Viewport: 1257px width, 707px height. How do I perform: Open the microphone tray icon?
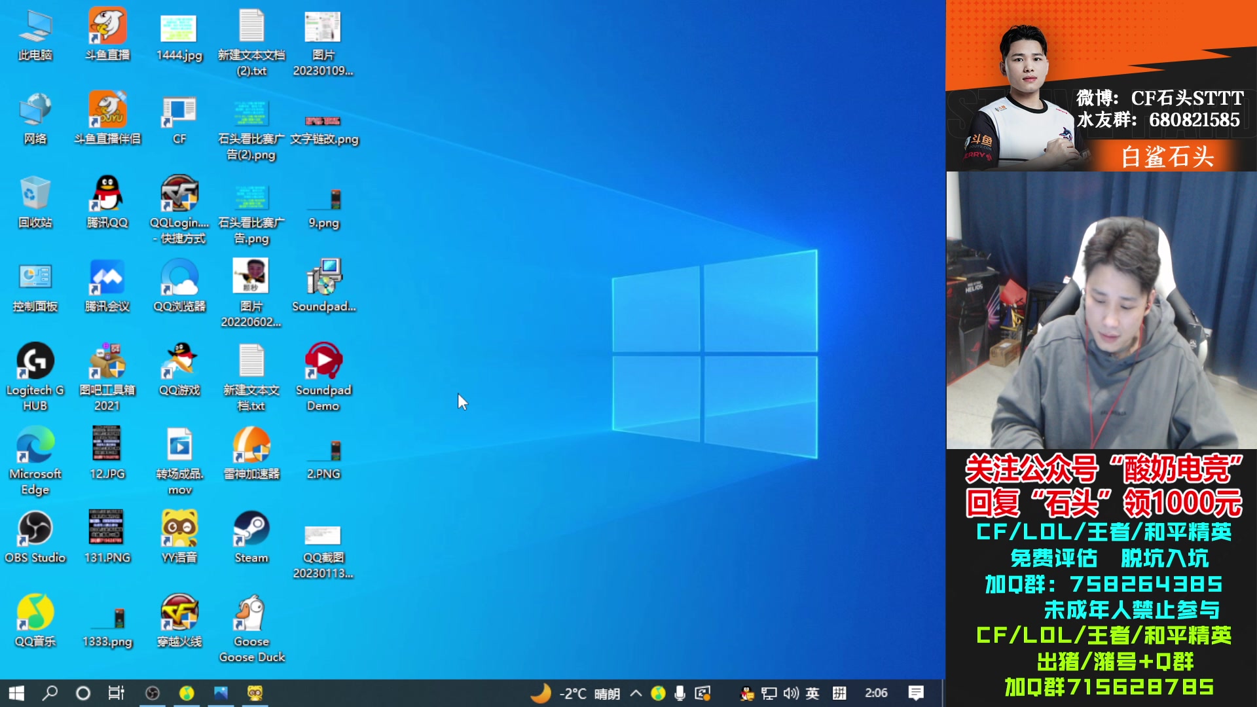pyautogui.click(x=680, y=693)
